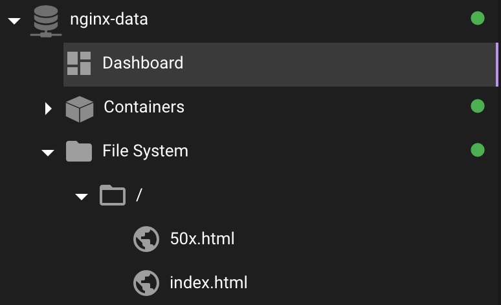
Task: Open the index.html file
Action: [208, 282]
